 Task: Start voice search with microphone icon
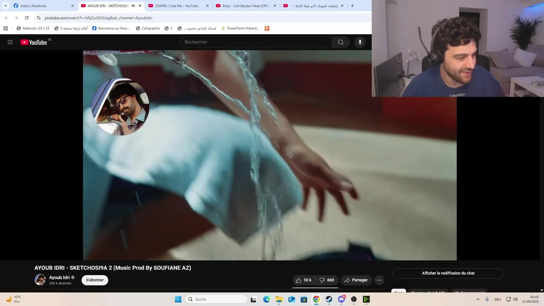[360, 42]
